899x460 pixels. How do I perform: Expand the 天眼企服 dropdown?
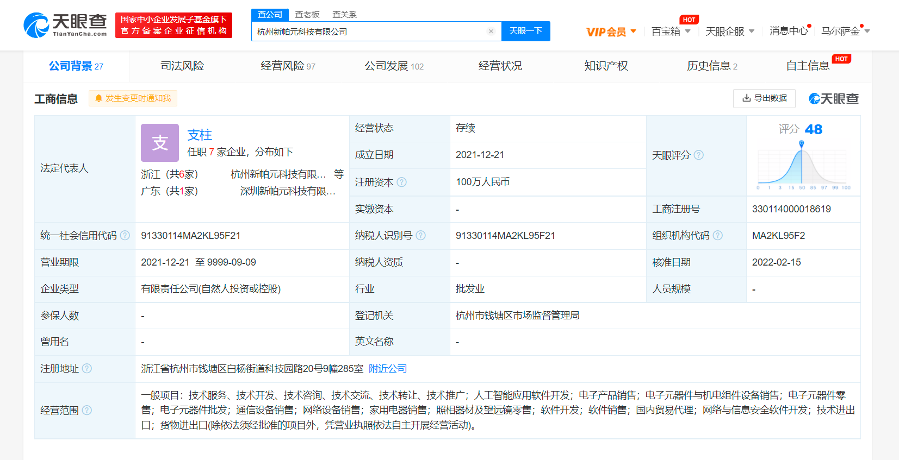point(729,31)
